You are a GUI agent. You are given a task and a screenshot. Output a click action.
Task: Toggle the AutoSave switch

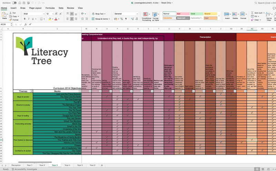point(14,3)
